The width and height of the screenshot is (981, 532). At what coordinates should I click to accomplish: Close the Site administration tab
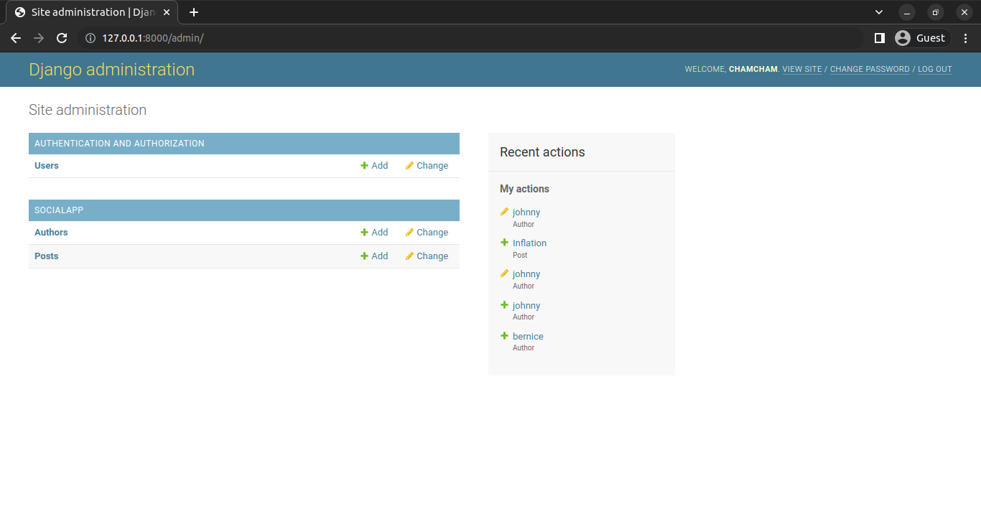(x=167, y=12)
